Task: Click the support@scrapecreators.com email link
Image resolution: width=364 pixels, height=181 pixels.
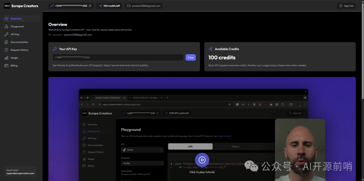Action: (20, 173)
